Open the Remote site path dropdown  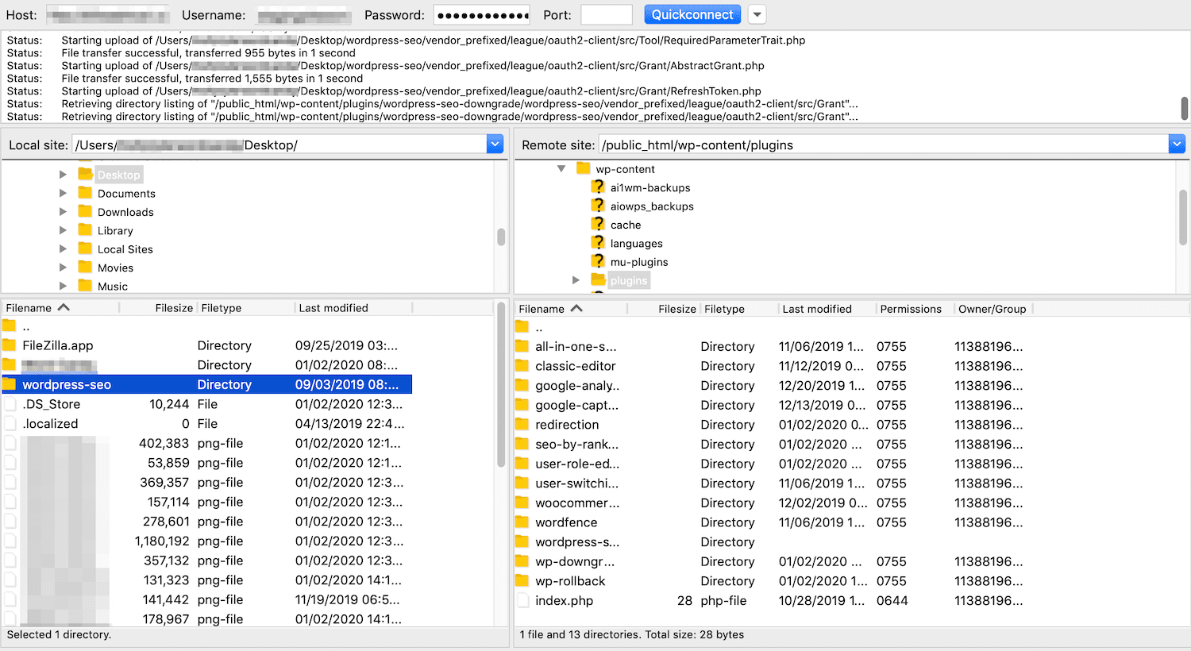(x=1177, y=144)
